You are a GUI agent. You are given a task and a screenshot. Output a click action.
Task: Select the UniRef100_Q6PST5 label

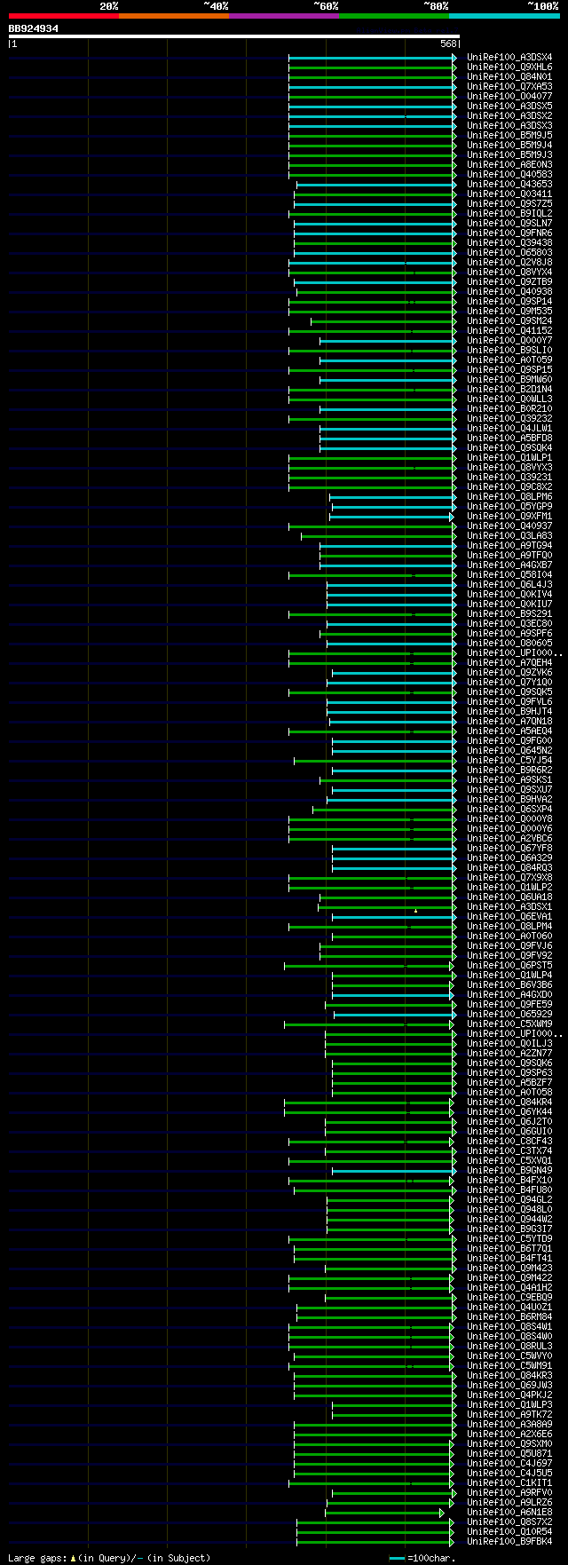[509, 966]
